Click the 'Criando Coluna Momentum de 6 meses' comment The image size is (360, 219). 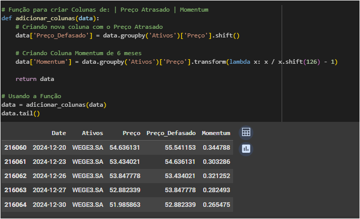tap(78, 53)
